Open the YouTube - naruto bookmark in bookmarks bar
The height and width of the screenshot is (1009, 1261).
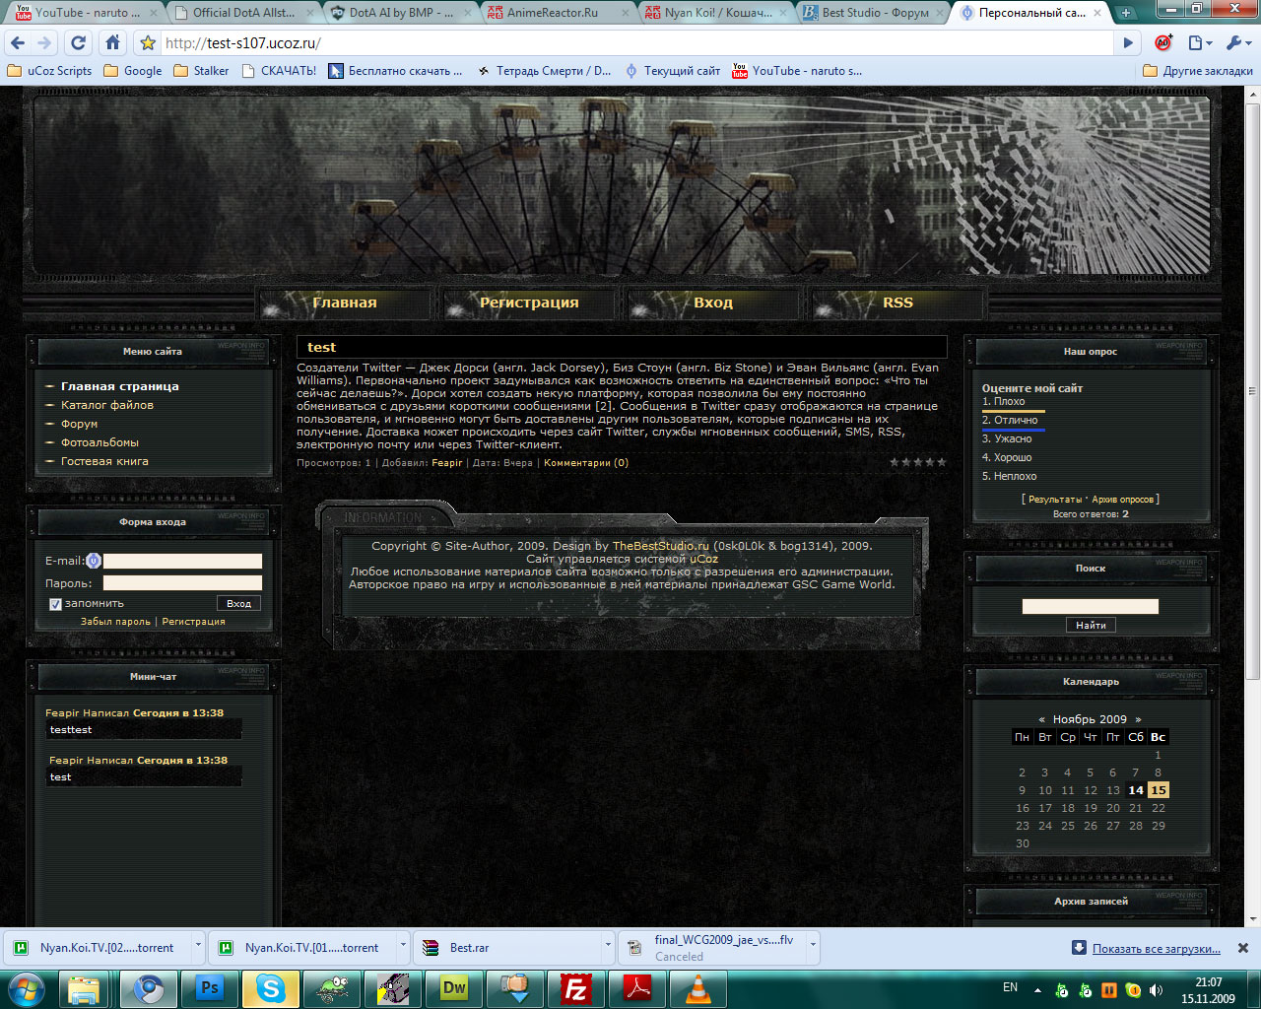coord(797,71)
